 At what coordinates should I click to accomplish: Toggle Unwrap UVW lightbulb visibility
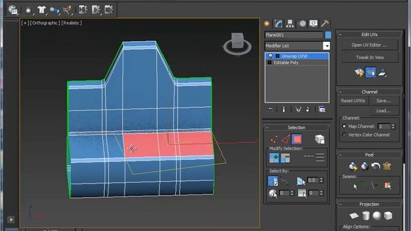point(270,56)
